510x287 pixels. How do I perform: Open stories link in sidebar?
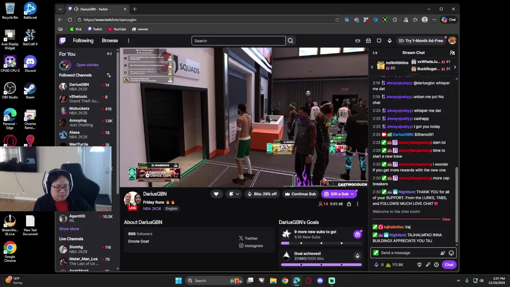point(87,65)
